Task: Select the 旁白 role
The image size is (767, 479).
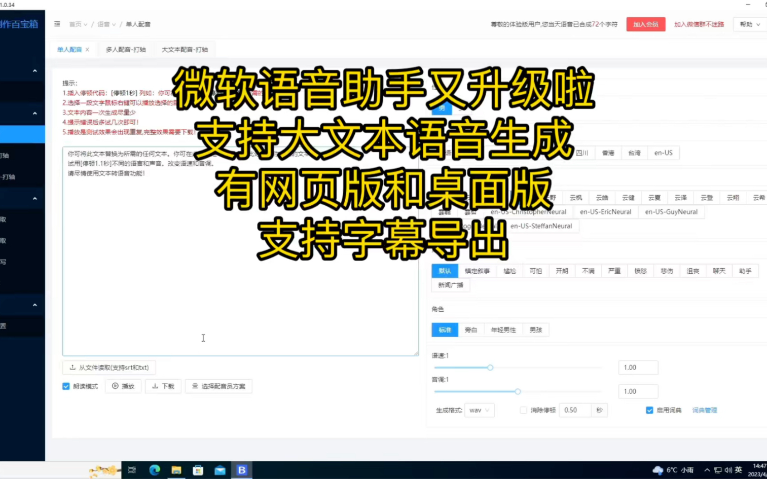Action: [471, 330]
